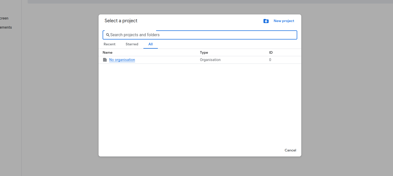Switch to the Recent tab
Viewport: 393px width, 176px height.
[x=109, y=44]
